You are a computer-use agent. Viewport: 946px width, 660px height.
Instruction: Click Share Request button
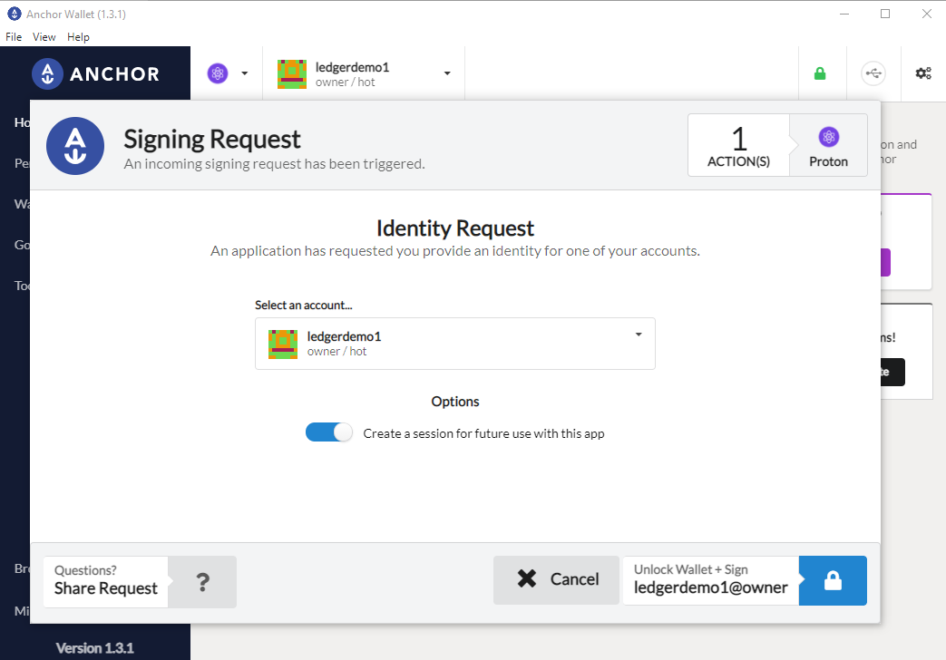point(105,581)
